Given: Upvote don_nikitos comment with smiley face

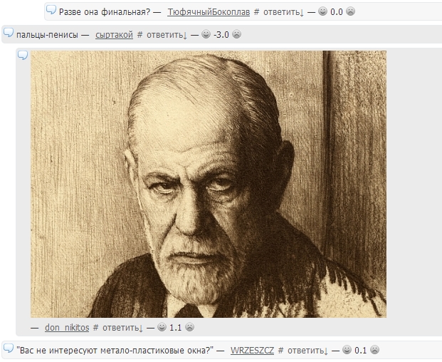Looking at the screenshot, I should click(162, 327).
